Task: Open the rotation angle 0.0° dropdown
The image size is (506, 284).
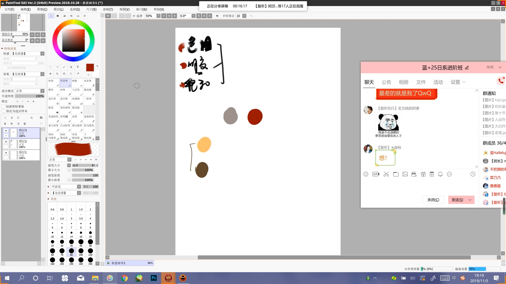Action: pos(193,16)
